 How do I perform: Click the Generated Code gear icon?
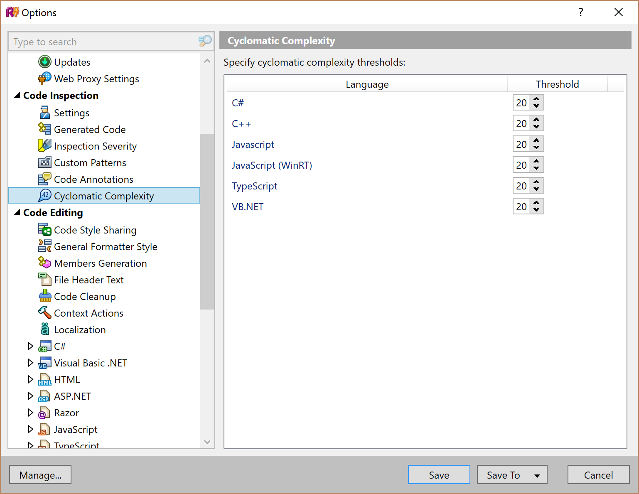[45, 129]
